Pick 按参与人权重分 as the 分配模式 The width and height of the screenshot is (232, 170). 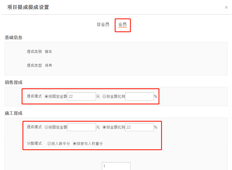point(75,144)
